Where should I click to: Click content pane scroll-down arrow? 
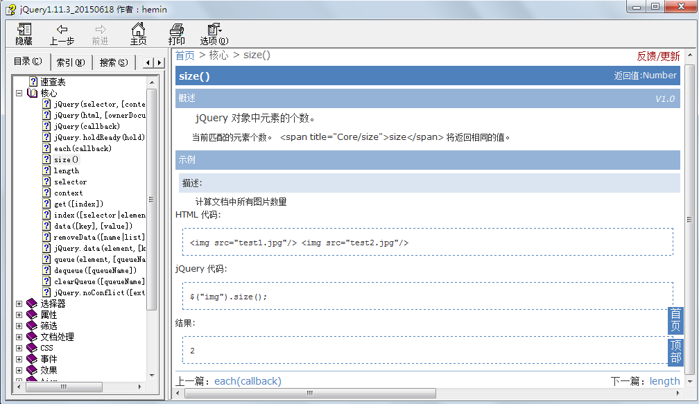coord(690,381)
